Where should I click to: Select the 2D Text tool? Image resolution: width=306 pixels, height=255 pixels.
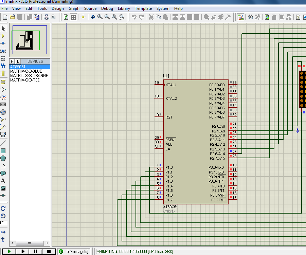click(x=3, y=181)
